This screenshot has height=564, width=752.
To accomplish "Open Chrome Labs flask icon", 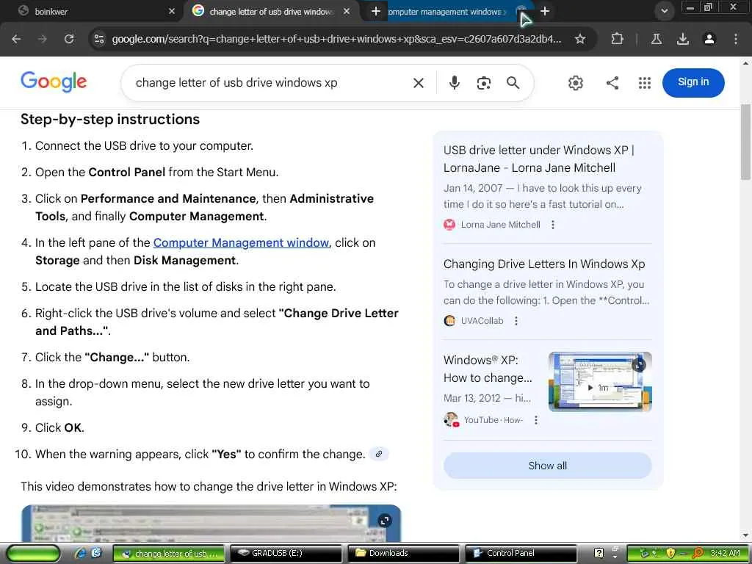I will (x=656, y=39).
